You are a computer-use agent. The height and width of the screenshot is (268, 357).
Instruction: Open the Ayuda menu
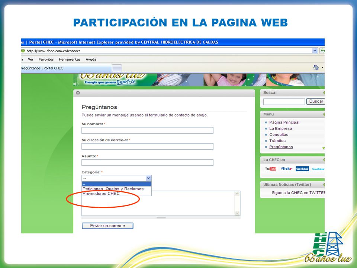click(x=91, y=59)
